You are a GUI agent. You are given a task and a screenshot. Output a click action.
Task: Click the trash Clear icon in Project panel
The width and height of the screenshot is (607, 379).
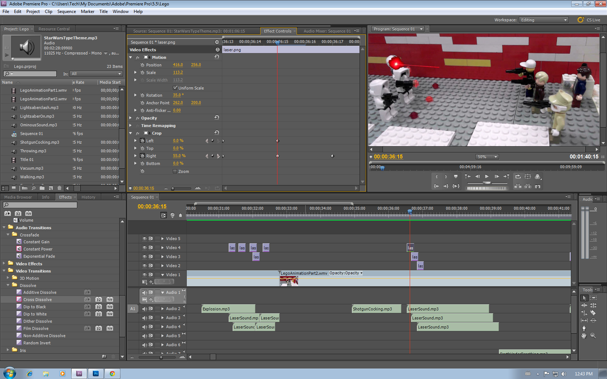(60, 188)
